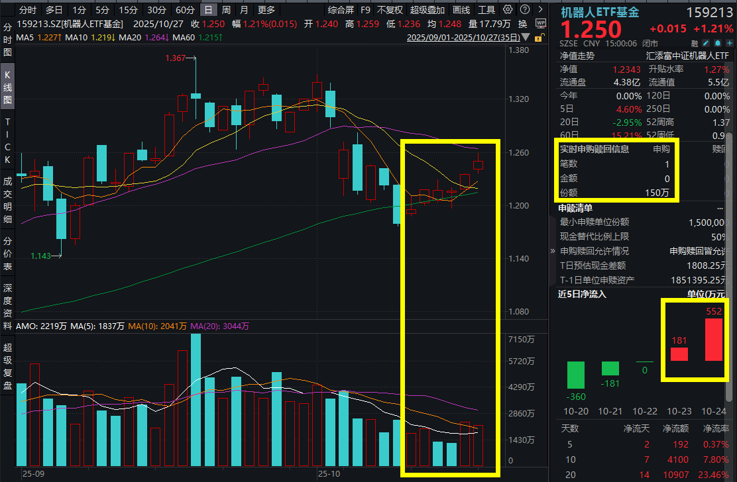The image size is (737, 482).
Task: Expand the chevron next to the help icon
Action: (x=540, y=9)
